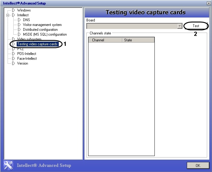The width and height of the screenshot is (212, 172).
Task: Click triangle icon beside Visitor management system
Action: click(19, 25)
